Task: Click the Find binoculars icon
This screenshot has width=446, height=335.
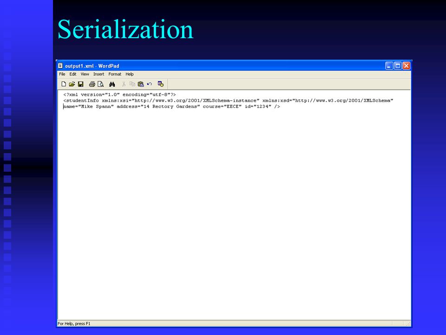Action: pos(112,84)
